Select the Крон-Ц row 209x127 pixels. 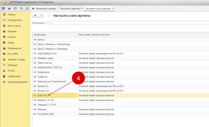[121, 39]
